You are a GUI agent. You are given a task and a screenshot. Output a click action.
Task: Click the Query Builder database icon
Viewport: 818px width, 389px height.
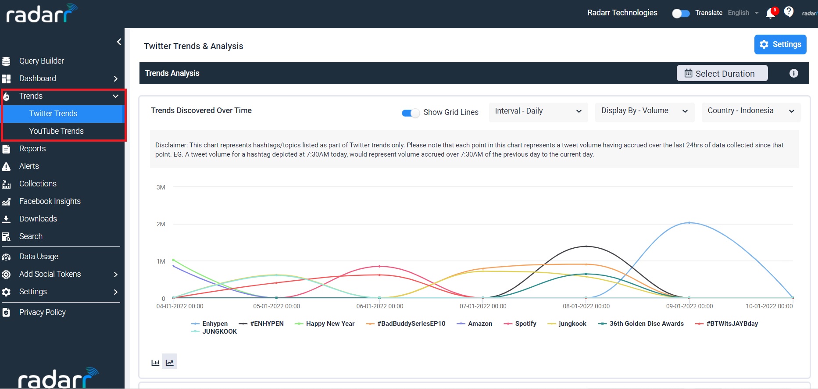pos(6,61)
